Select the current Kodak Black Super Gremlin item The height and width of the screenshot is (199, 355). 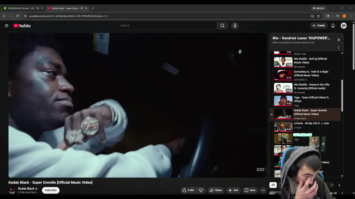(305, 114)
